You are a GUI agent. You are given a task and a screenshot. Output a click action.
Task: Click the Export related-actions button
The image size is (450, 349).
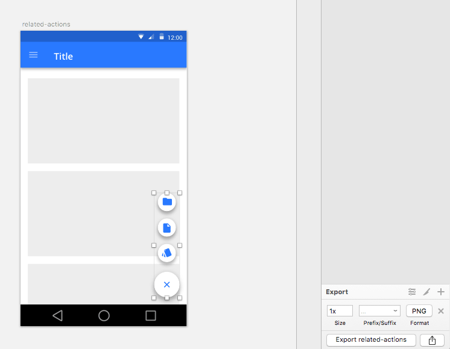(x=371, y=340)
